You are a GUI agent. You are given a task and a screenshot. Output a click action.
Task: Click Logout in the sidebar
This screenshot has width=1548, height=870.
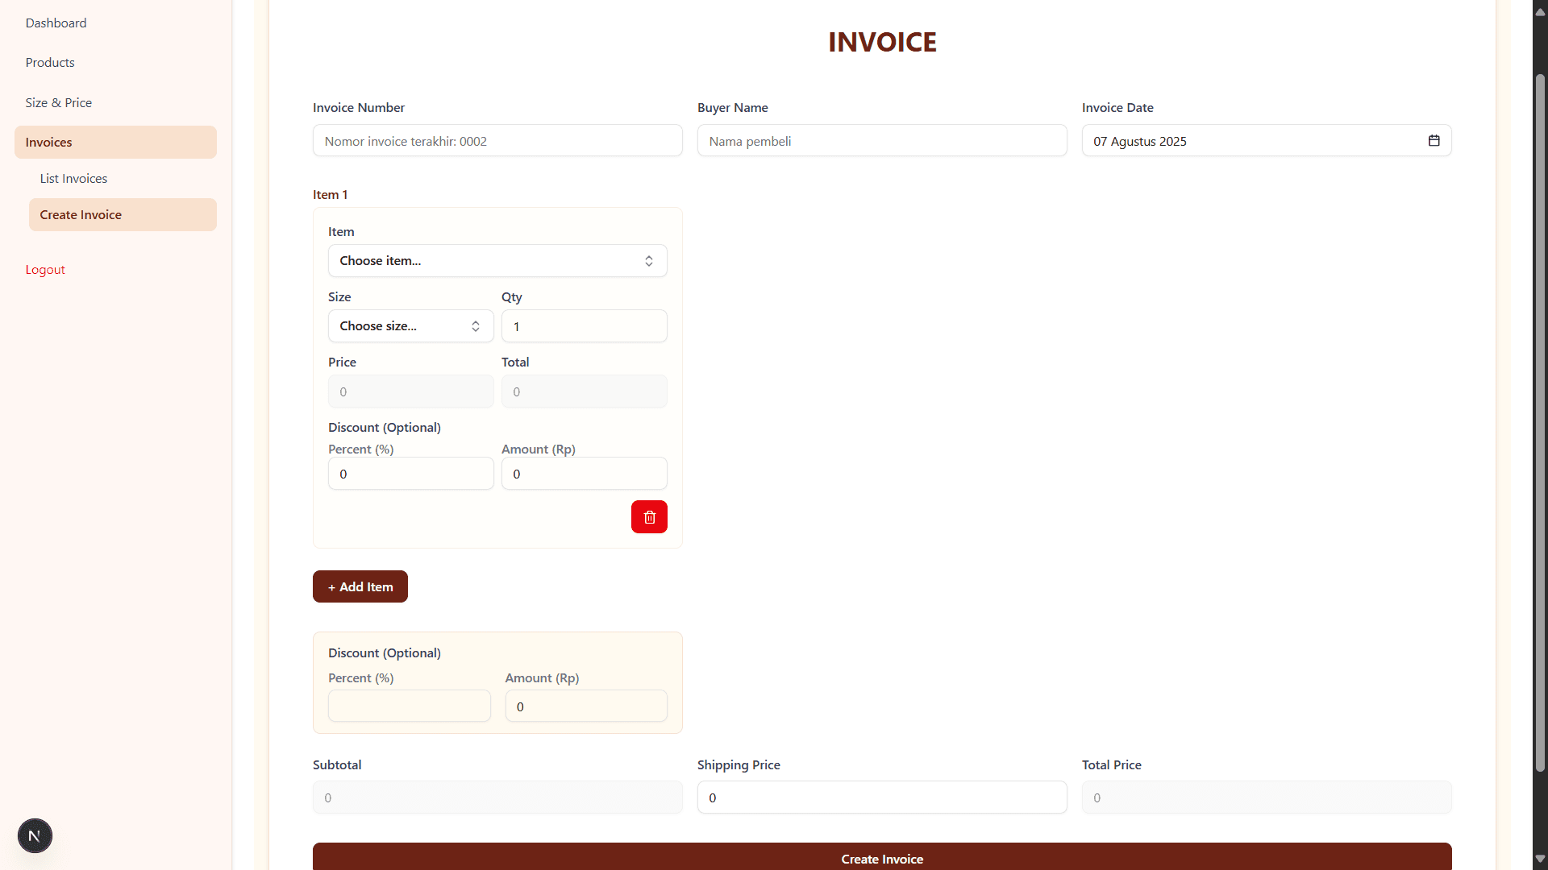point(44,269)
